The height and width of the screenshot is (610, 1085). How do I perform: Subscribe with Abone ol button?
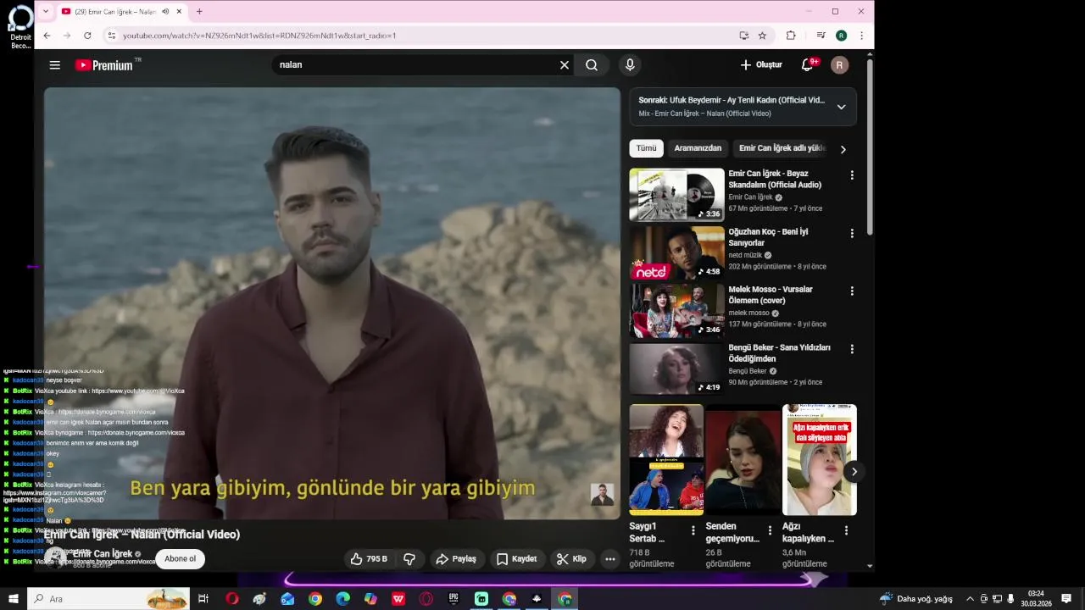(180, 559)
